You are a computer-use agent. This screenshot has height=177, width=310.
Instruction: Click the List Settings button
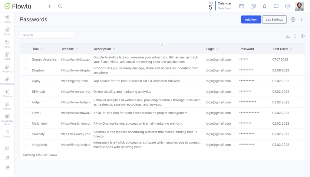pyautogui.click(x=274, y=20)
